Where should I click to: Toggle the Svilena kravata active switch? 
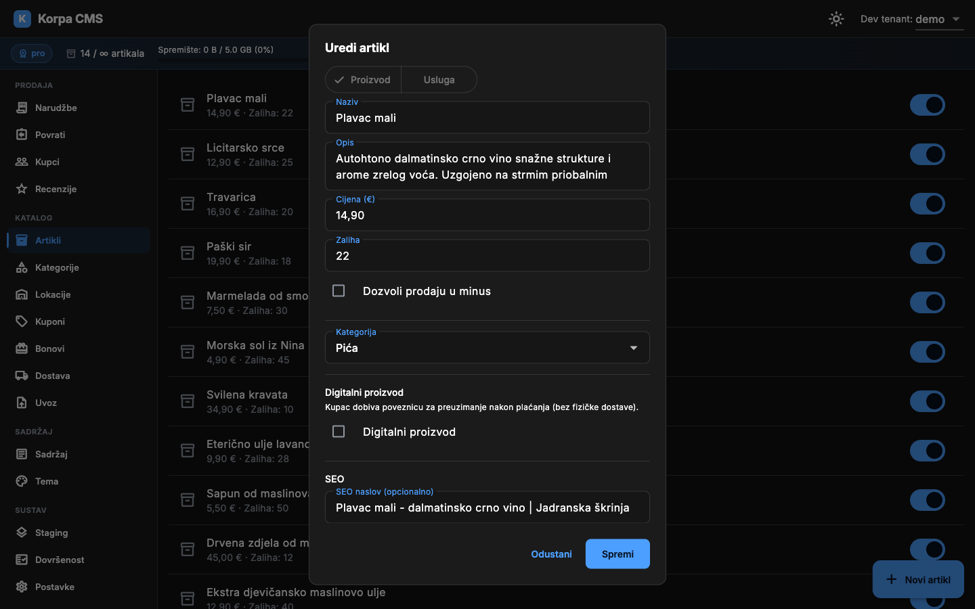[928, 401]
